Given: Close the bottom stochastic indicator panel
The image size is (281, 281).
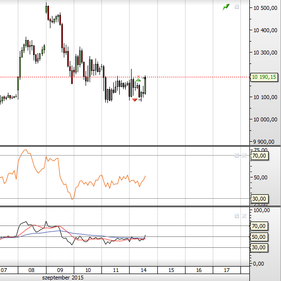Looking at the screenshot, I should 244,216.
